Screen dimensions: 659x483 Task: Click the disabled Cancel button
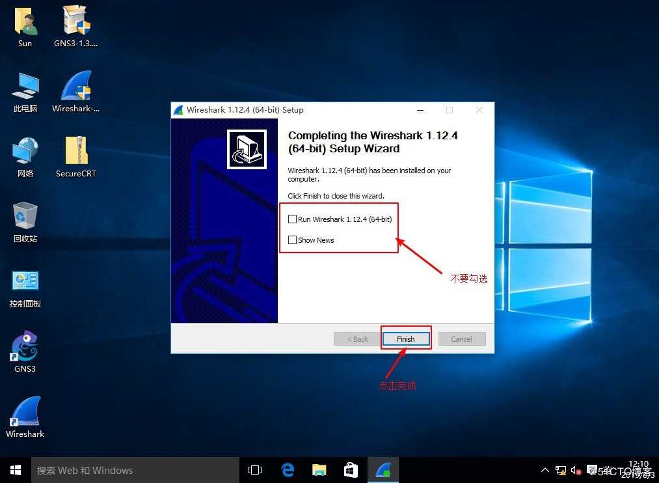(x=461, y=338)
